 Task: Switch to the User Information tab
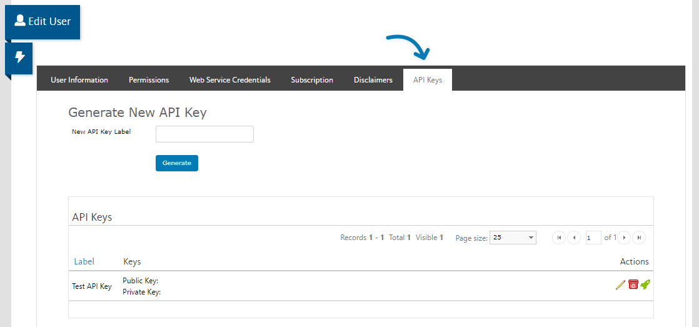79,80
